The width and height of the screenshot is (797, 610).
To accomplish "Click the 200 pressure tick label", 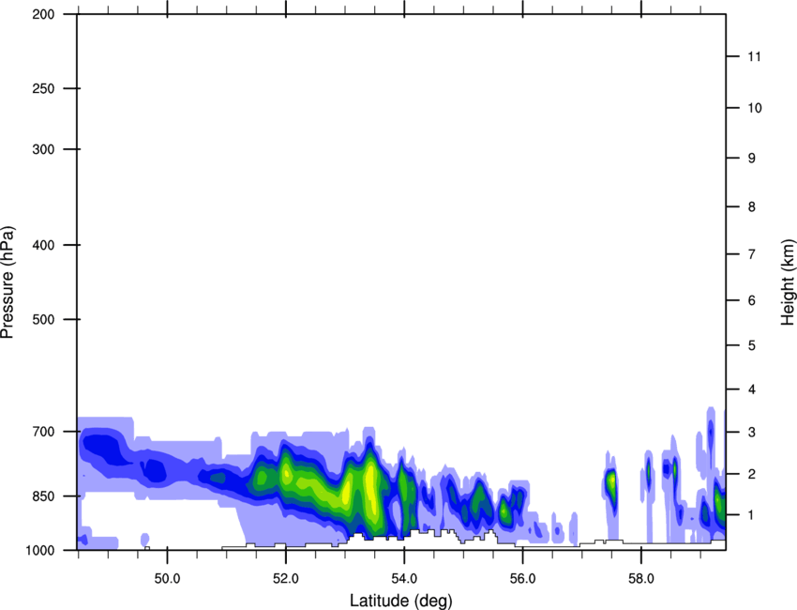I will pyautogui.click(x=43, y=15).
